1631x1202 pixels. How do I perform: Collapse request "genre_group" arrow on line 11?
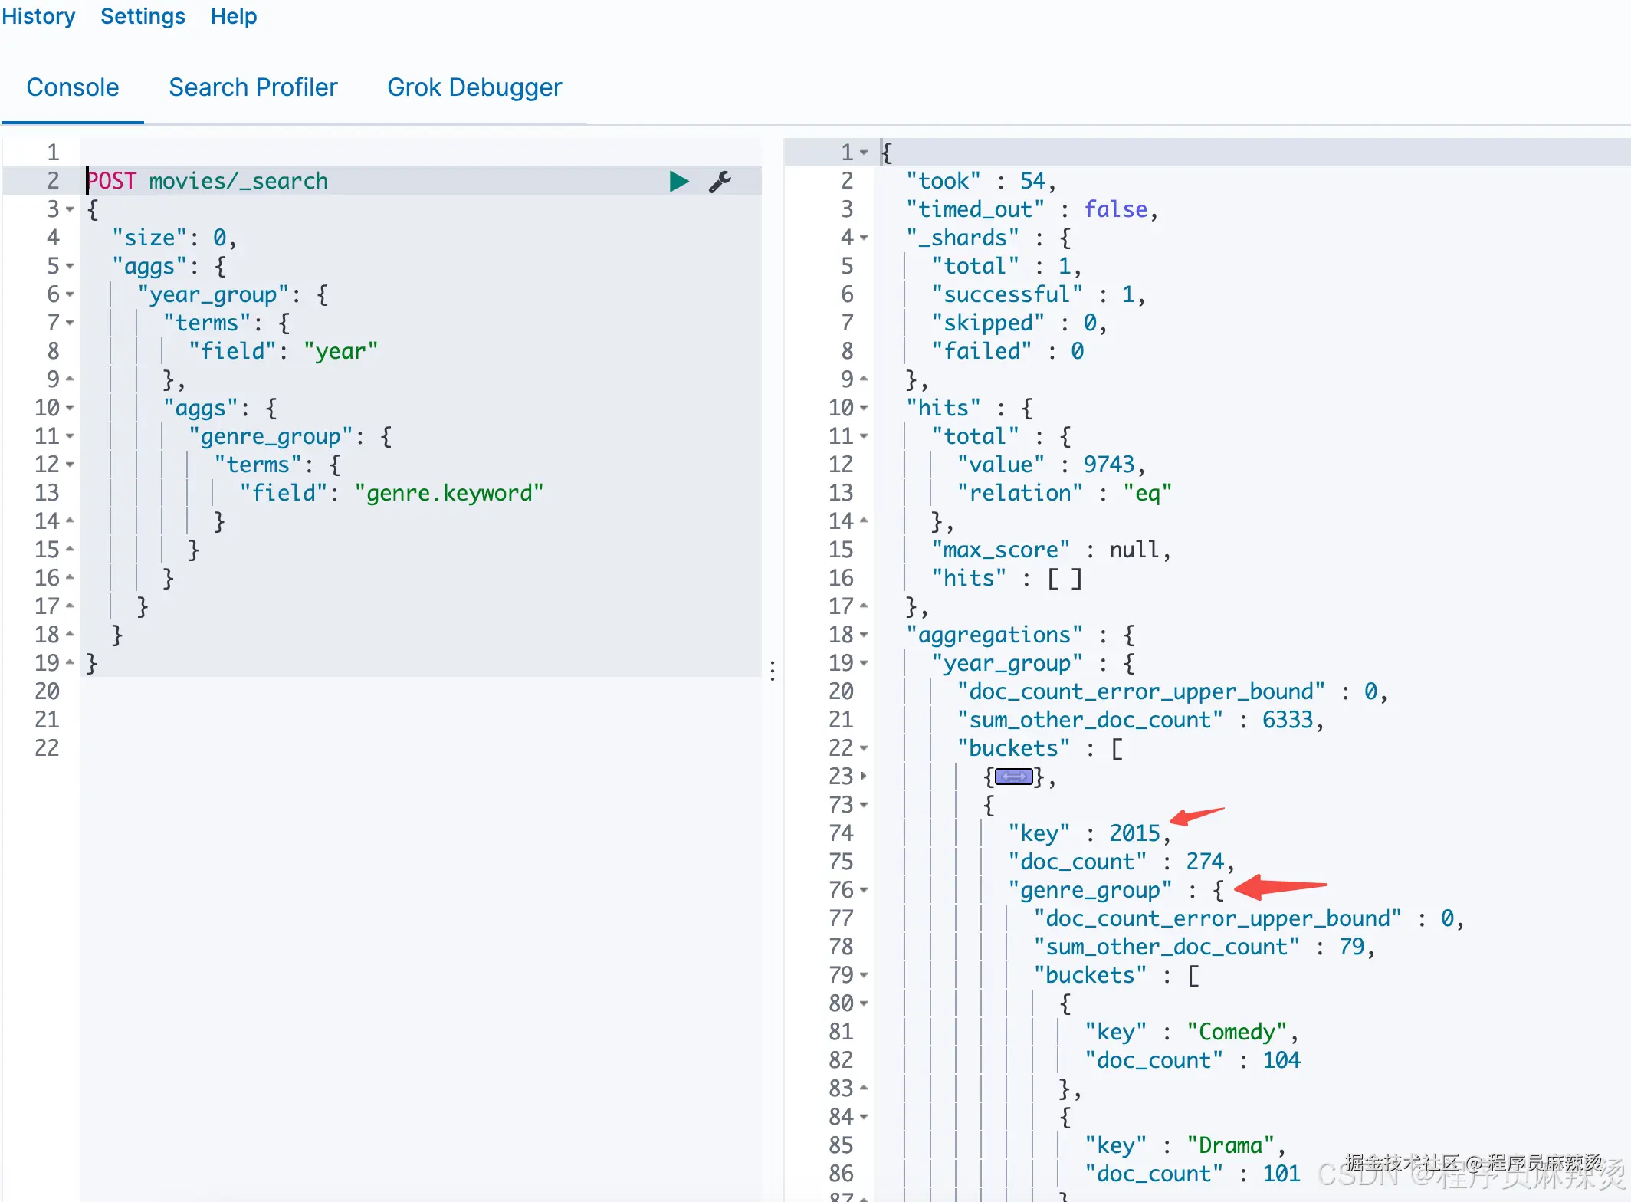tap(70, 437)
